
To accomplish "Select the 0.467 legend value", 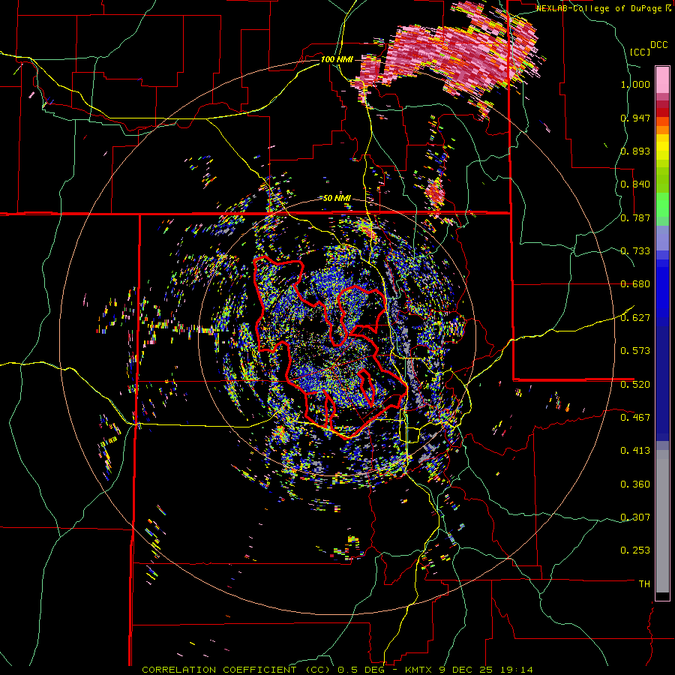I will coord(635,417).
